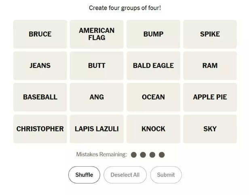Toggle the LAPIS LAZULI tile

97,129
